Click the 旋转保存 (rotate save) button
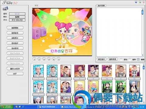Viewport: 146px width, 109px height. [113, 59]
